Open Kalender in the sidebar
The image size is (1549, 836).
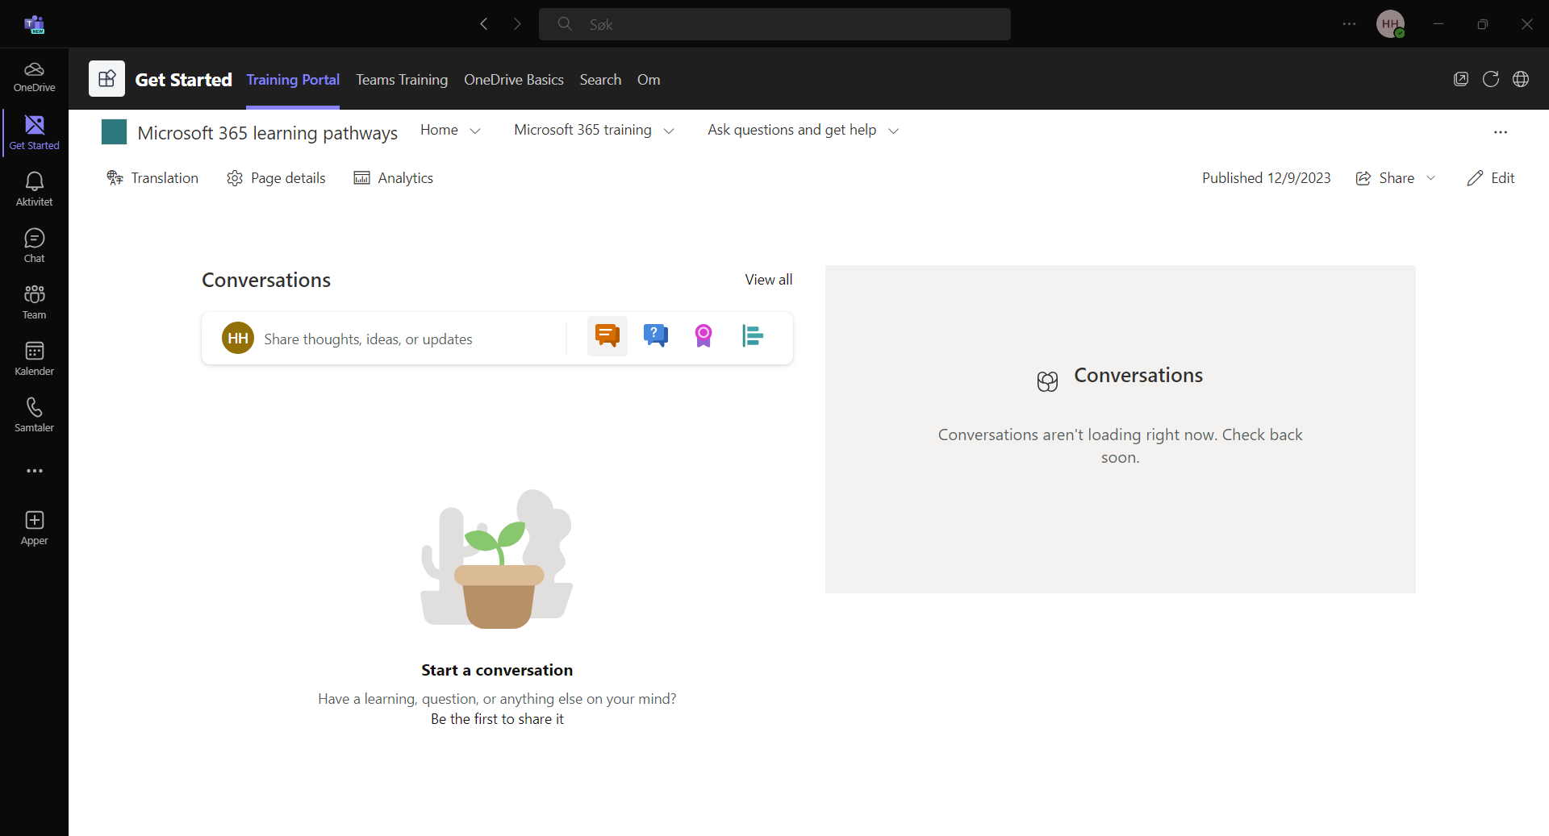34,359
